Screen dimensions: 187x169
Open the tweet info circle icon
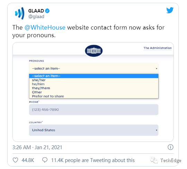tap(170, 147)
